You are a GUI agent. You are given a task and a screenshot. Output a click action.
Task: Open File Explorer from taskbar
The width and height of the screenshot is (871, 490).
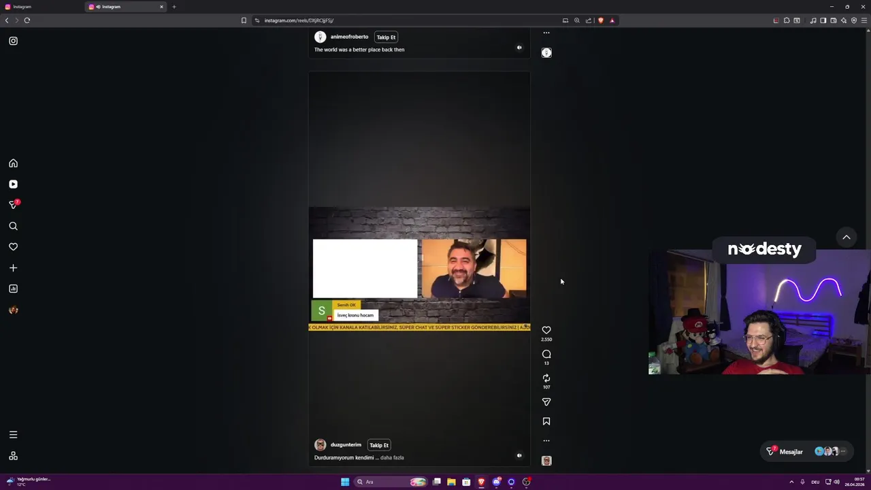tap(451, 482)
